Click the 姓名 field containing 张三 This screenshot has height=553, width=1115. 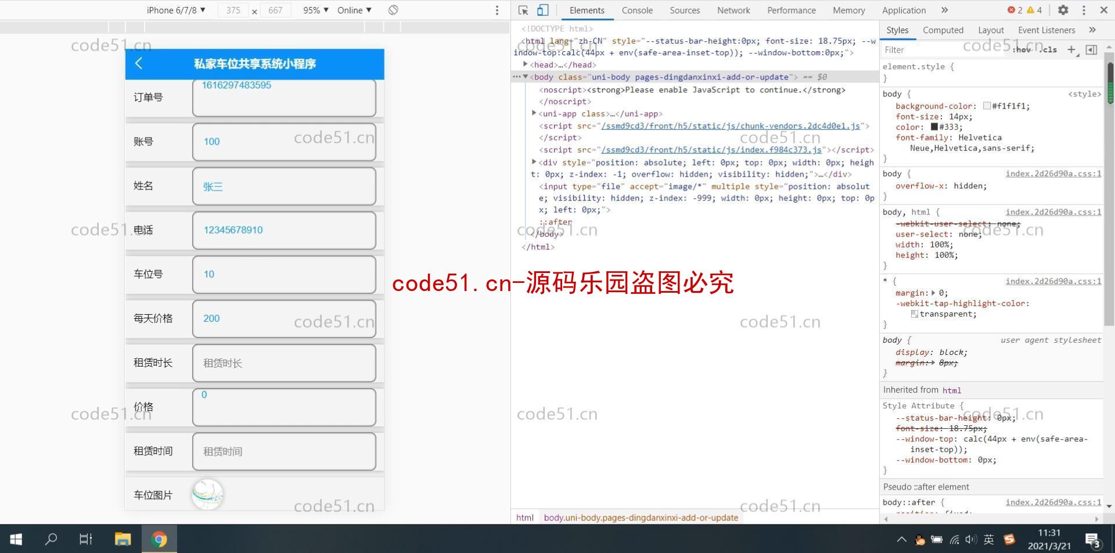[284, 186]
